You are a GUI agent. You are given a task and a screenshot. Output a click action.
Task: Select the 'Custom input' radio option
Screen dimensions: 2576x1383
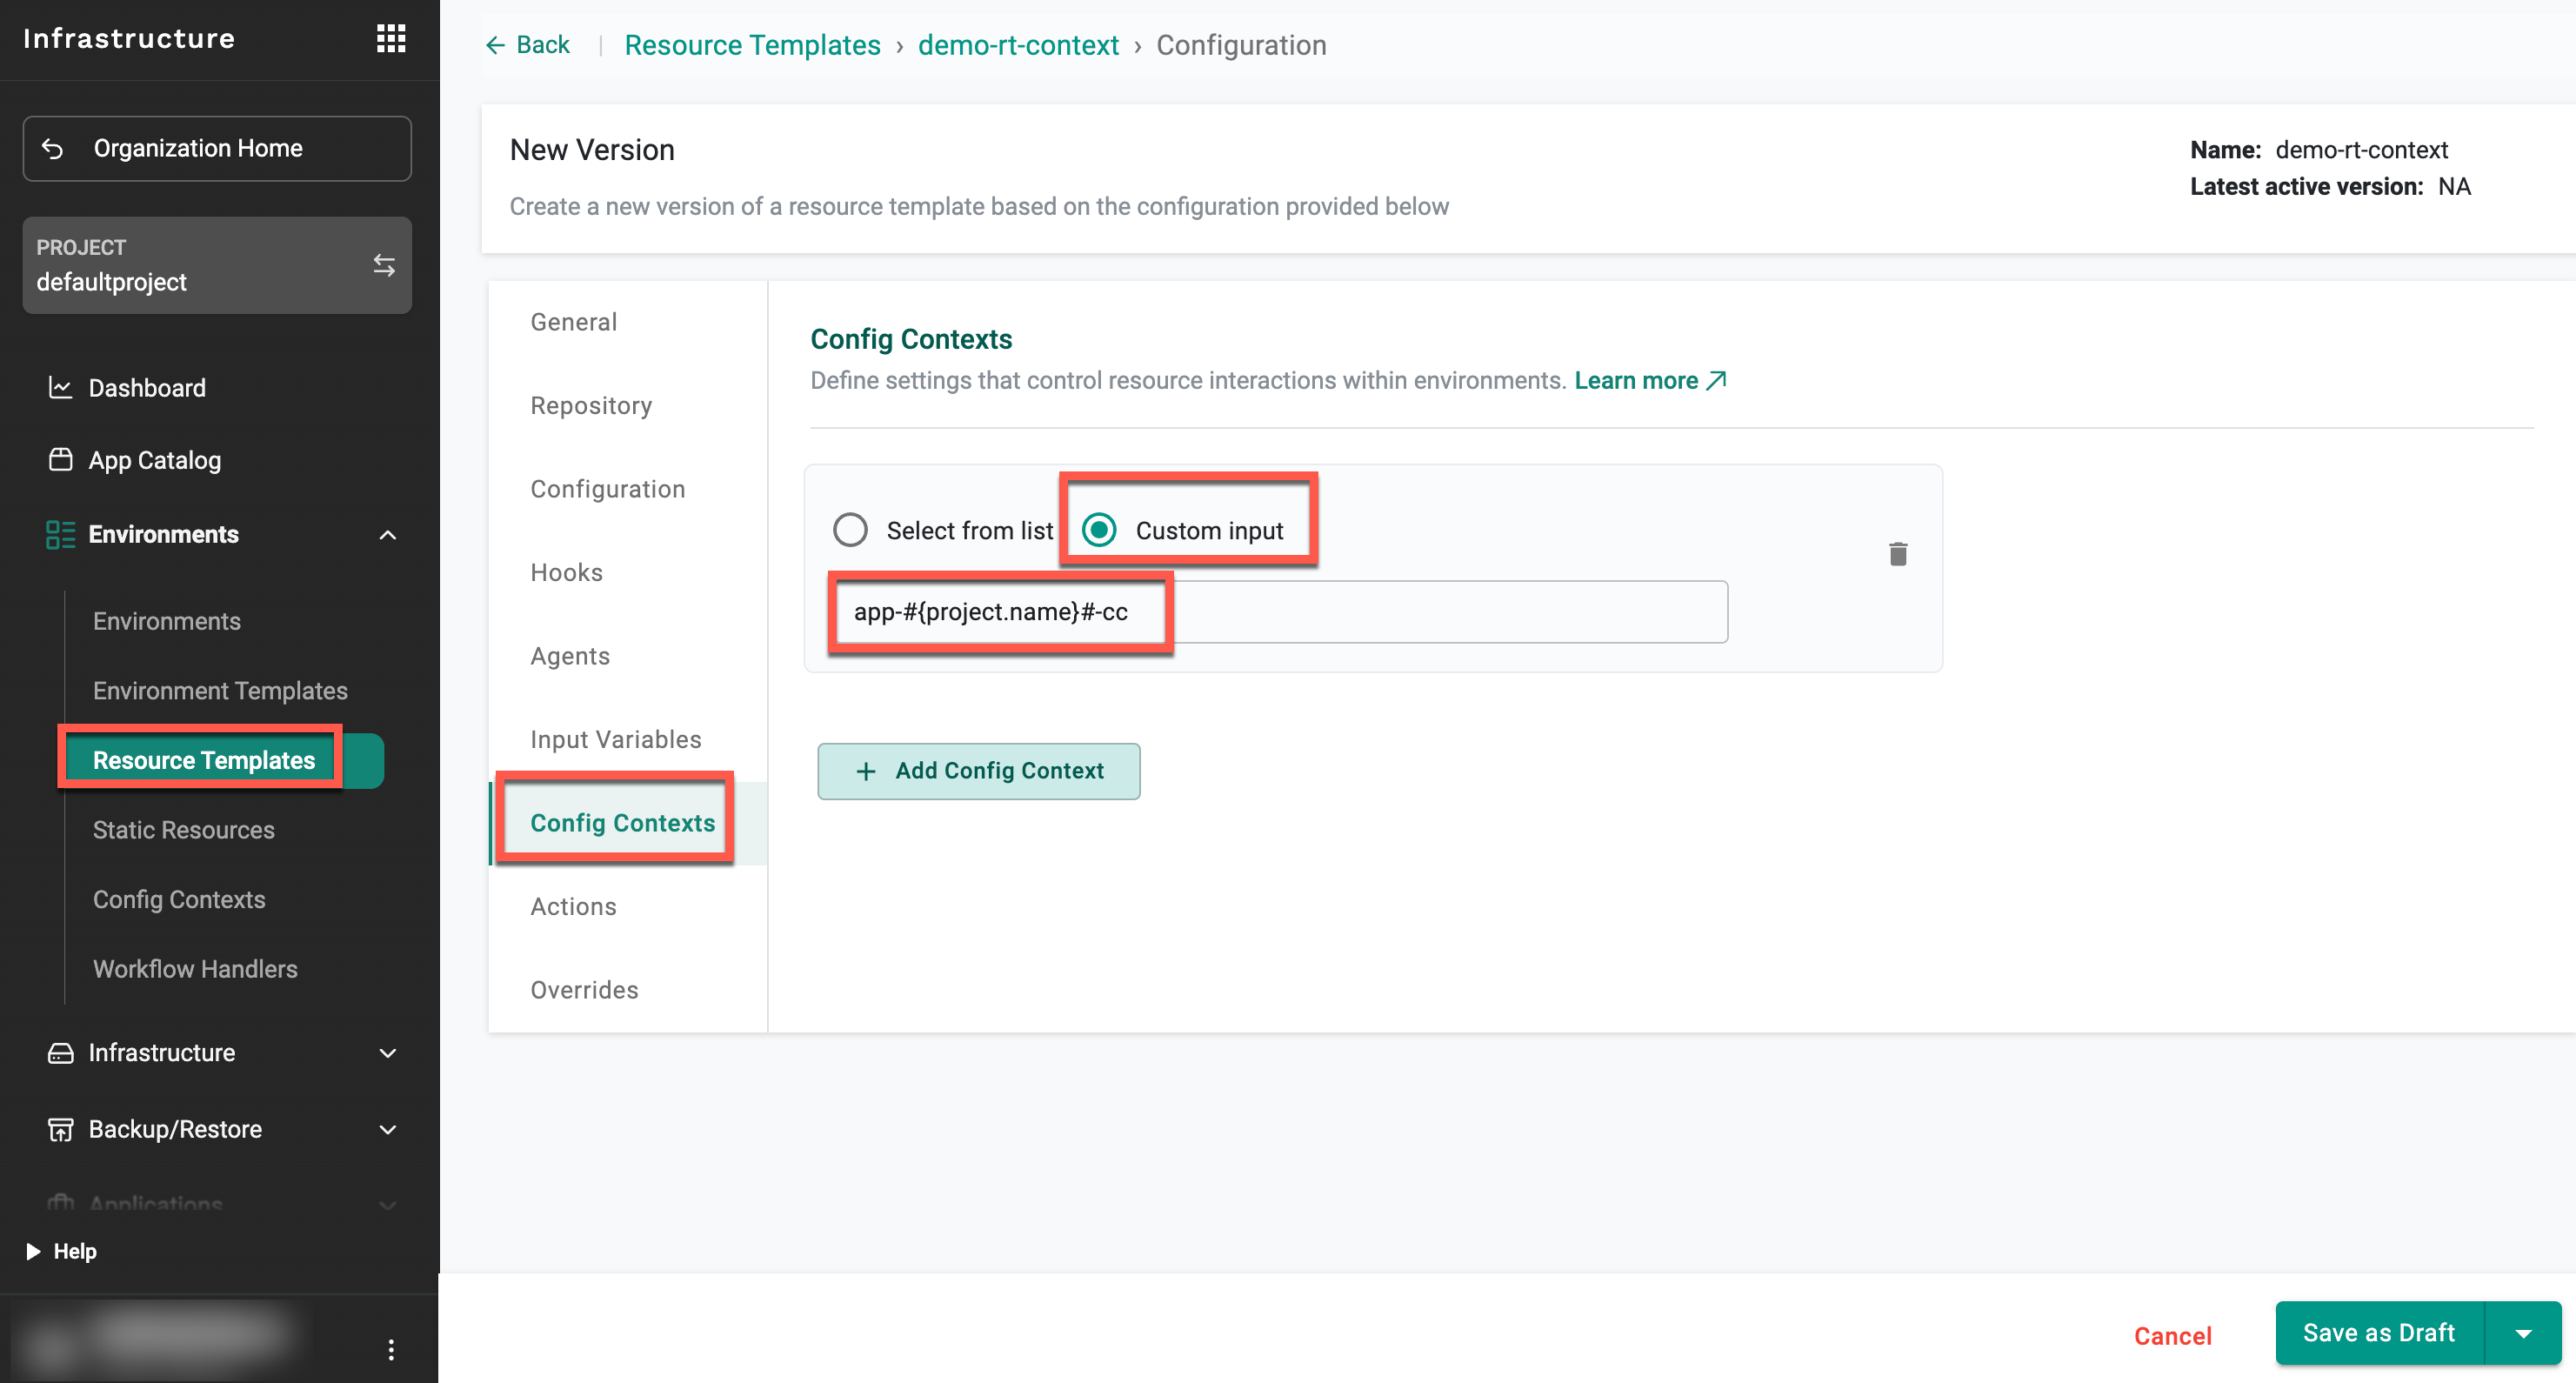(1099, 530)
